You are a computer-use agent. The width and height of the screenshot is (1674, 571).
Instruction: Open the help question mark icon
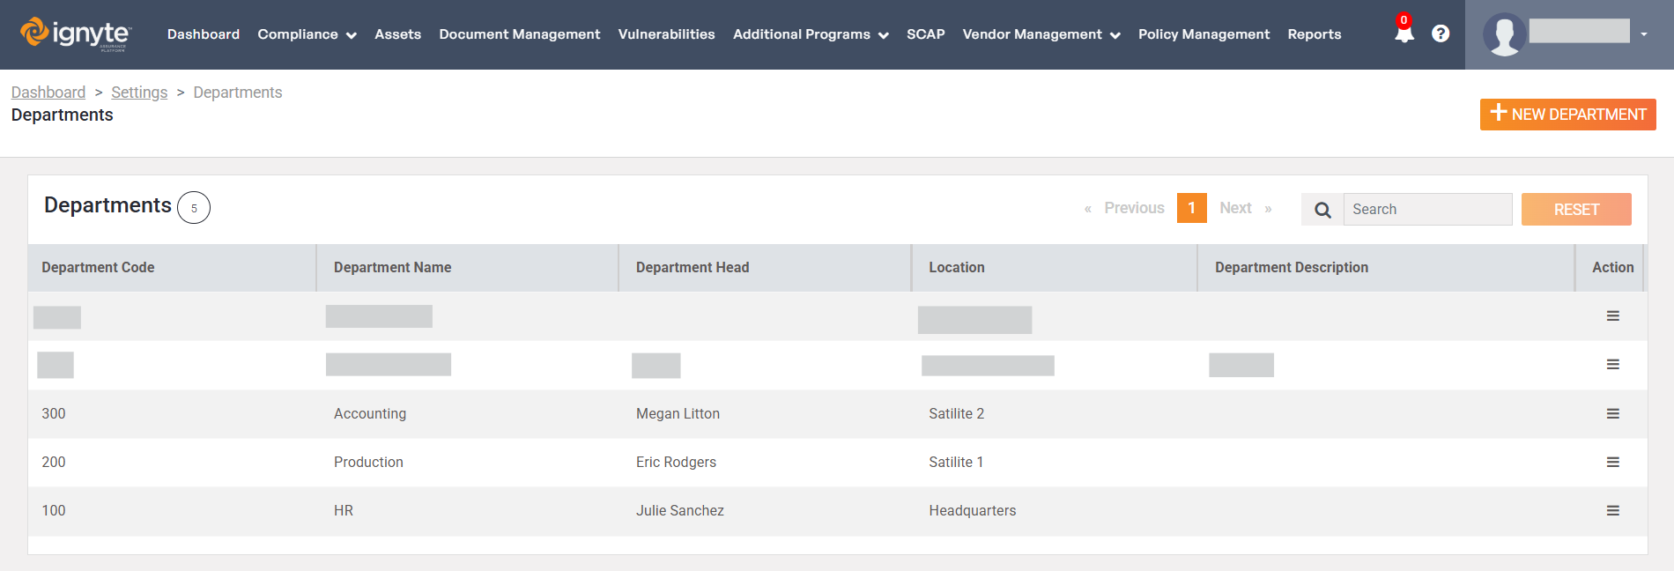[1441, 33]
